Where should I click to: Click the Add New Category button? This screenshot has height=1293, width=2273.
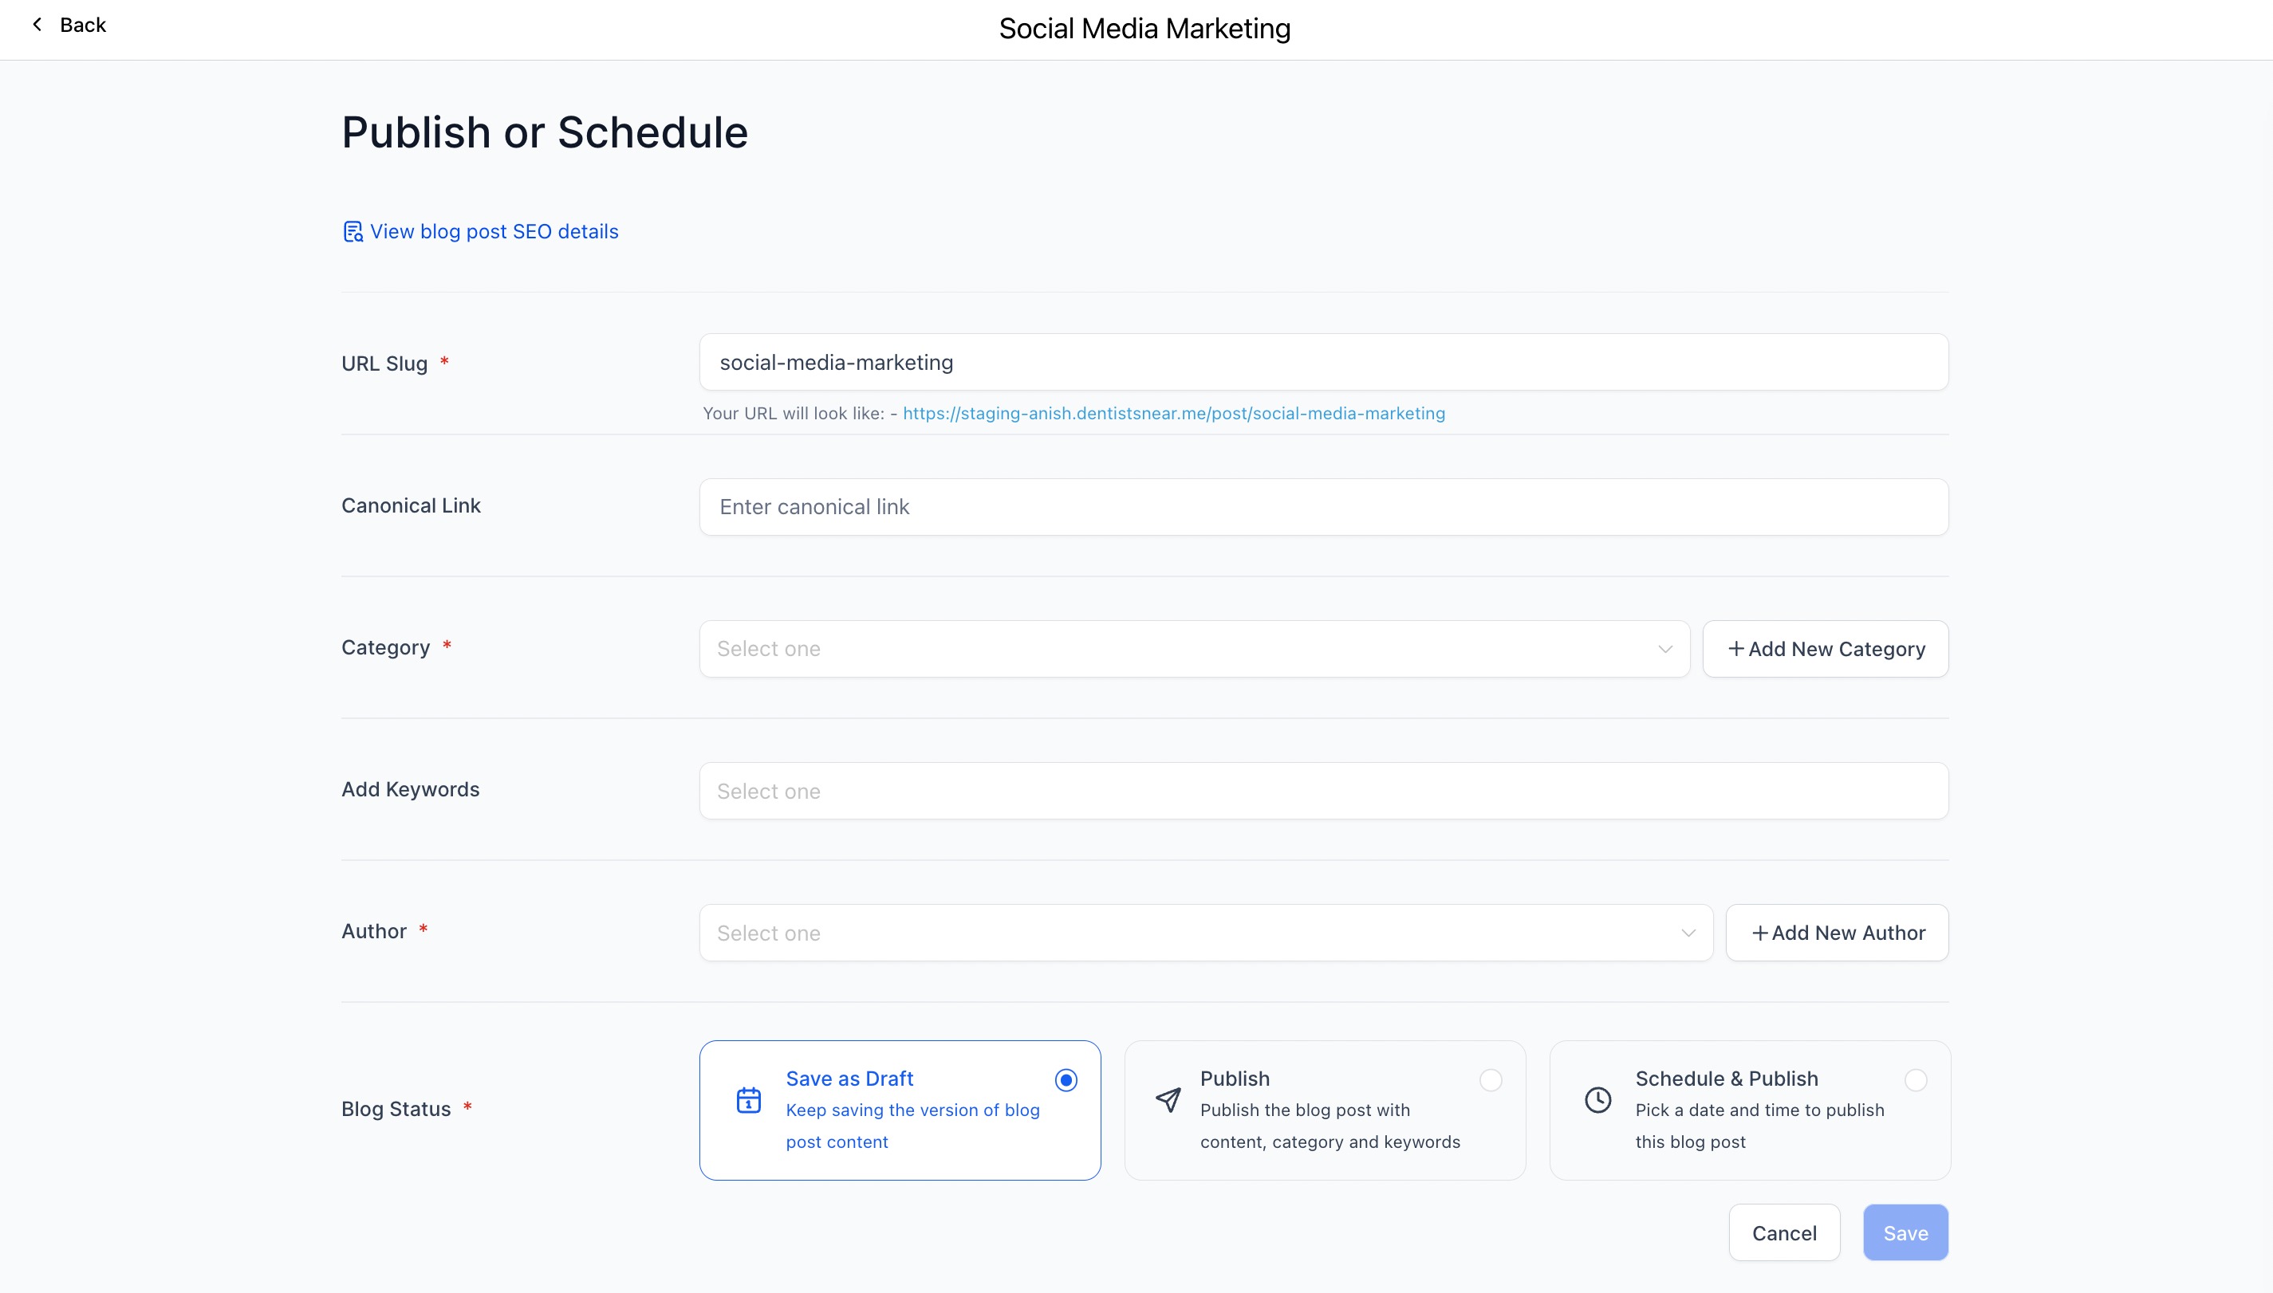(x=1826, y=649)
